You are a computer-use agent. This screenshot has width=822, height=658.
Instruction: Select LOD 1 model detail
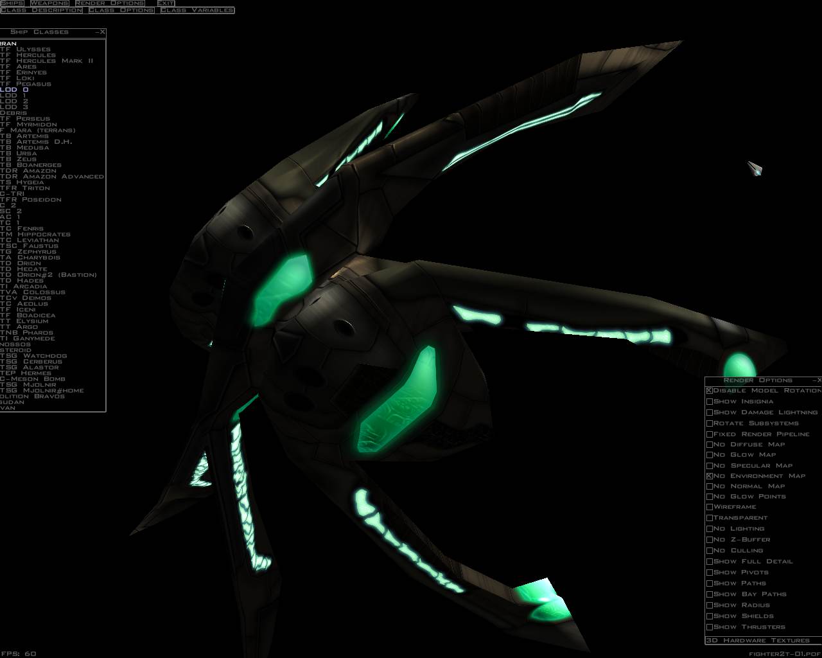[x=13, y=96]
